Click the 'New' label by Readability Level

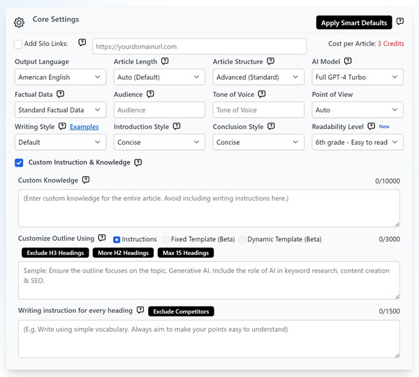pyautogui.click(x=384, y=127)
